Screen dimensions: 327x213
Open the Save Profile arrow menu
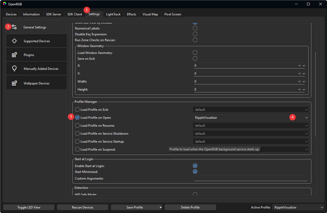[x=160, y=207]
